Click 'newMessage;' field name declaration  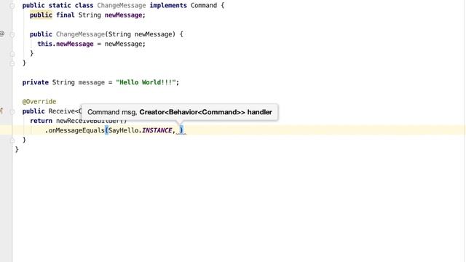coord(125,15)
